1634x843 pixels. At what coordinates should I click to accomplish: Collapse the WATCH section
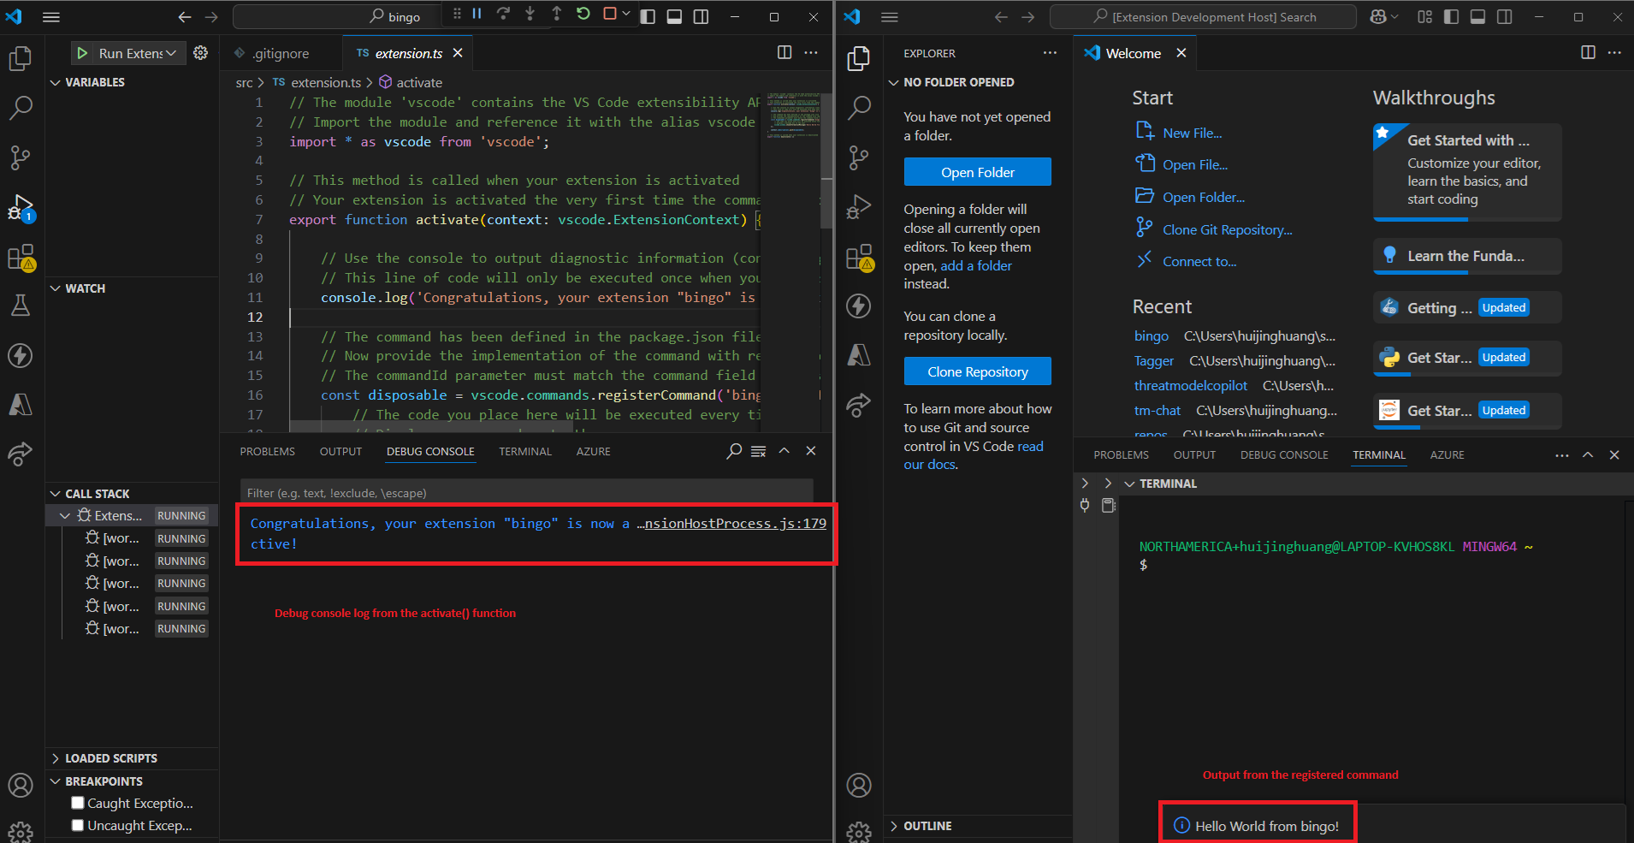tap(56, 288)
